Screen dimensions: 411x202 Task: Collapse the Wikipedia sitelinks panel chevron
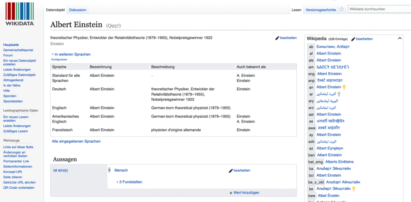(400, 38)
